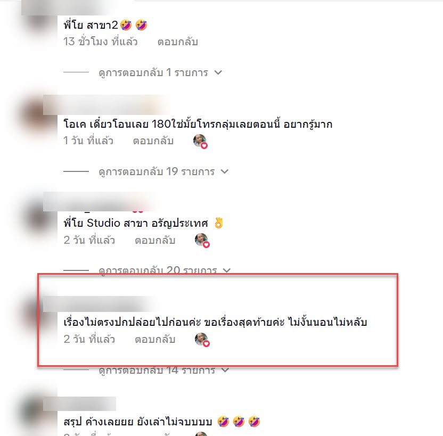The image size is (443, 436).
Task: Open heart reaction avatar under the Studio comment
Action: pos(202,241)
